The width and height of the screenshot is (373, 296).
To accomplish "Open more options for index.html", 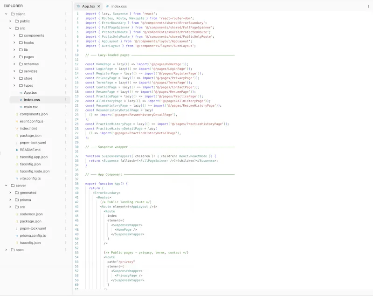I will (x=66, y=128).
